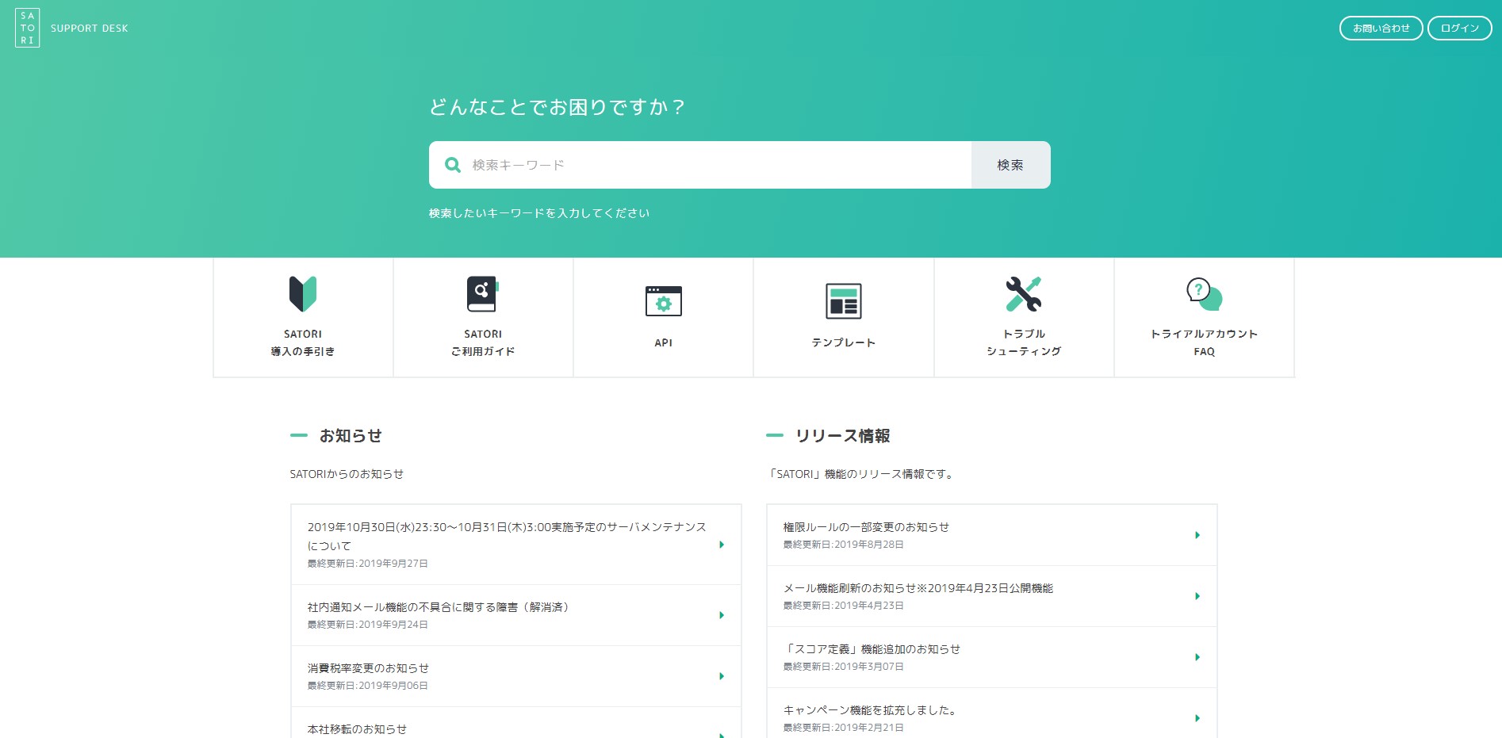Viewport: 1502px width, 738px height.
Task: Click arrow on スコア定義 release row
Action: coord(1197,657)
